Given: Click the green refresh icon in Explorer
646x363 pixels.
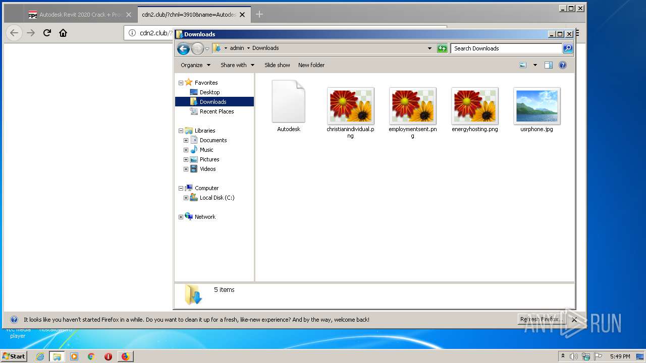Looking at the screenshot, I should pos(442,48).
